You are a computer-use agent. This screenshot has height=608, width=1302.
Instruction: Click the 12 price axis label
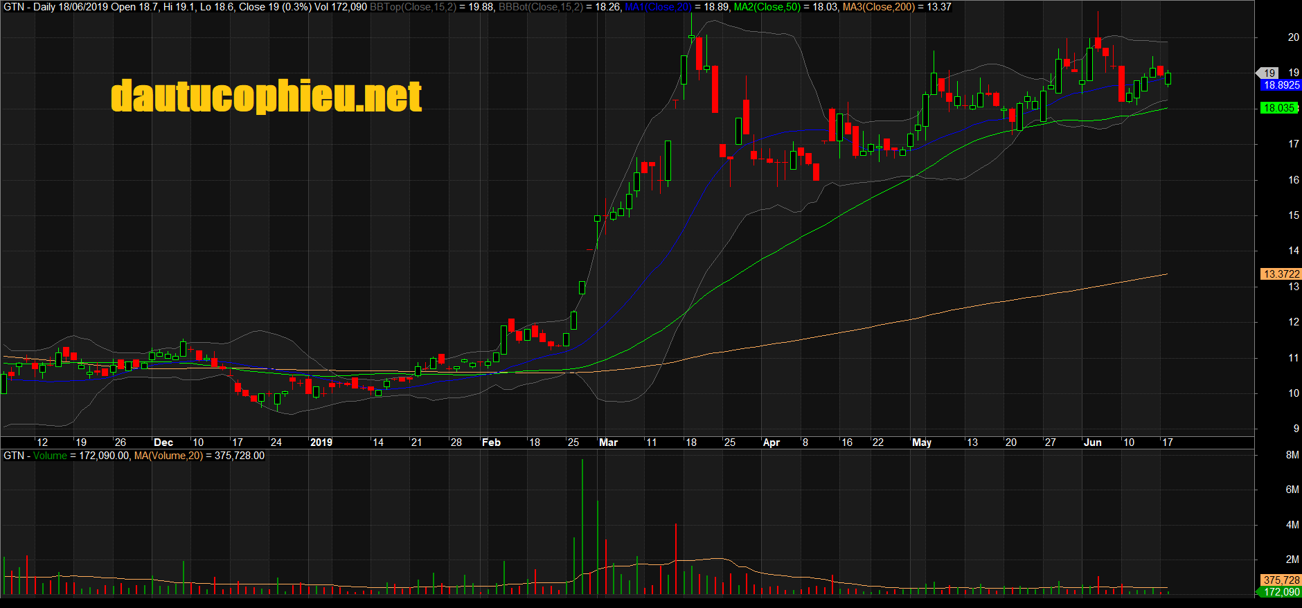tap(1293, 322)
